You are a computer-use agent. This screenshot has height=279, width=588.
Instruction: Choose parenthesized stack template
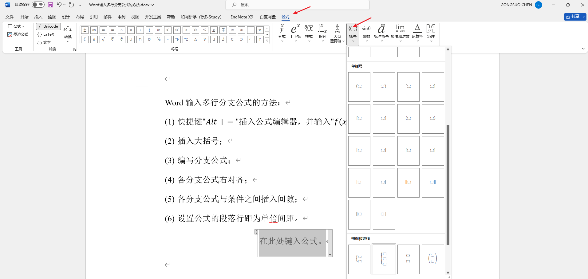[433, 259]
